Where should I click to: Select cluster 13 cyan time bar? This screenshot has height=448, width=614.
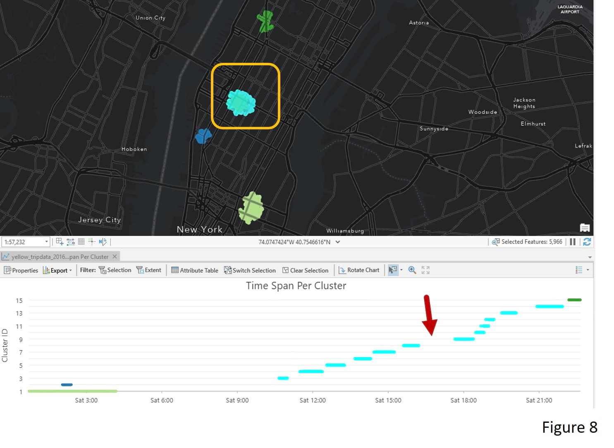click(x=509, y=313)
